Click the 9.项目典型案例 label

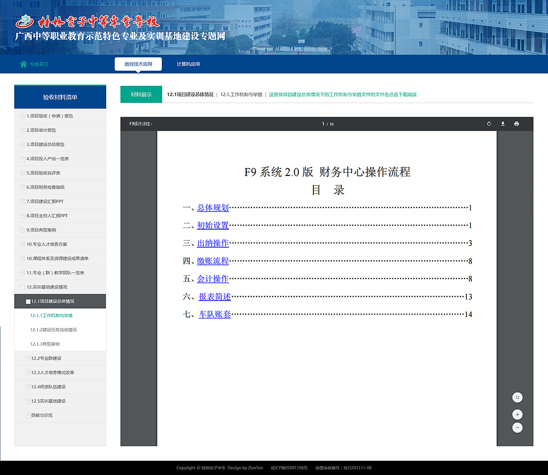click(41, 230)
